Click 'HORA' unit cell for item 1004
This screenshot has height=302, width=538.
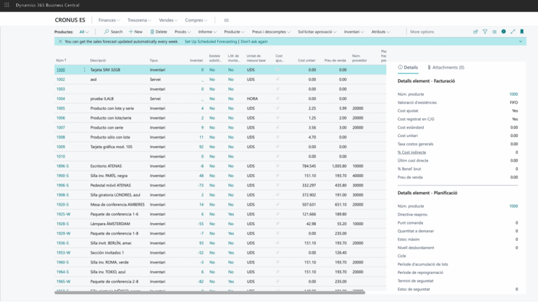coord(252,99)
